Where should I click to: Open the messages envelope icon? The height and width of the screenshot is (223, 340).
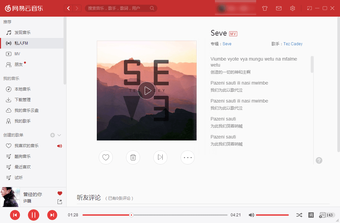coord(279,8)
